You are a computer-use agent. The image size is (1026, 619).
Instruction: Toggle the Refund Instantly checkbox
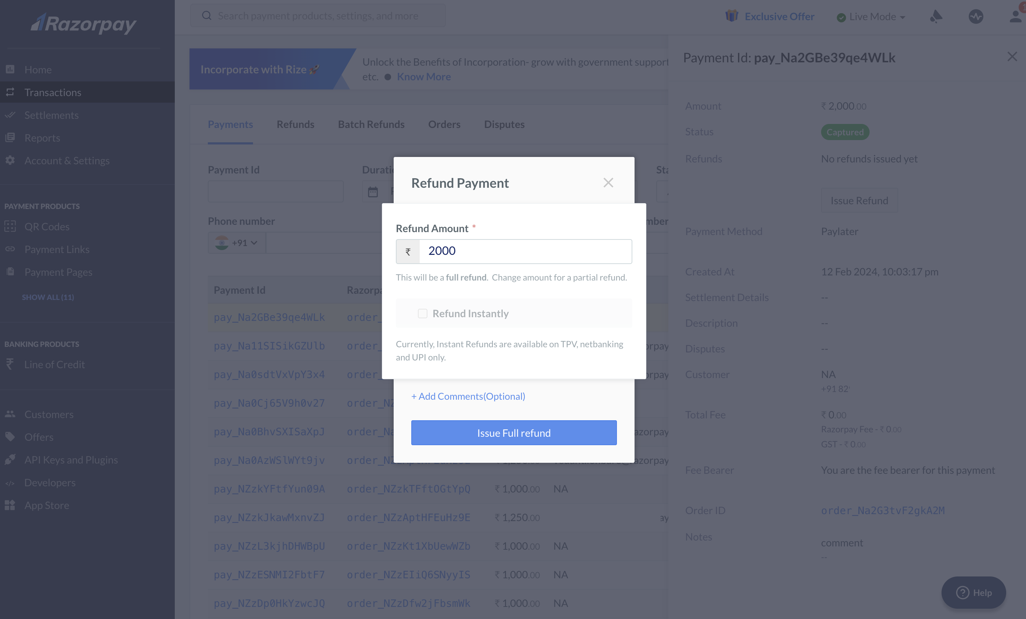[x=423, y=314]
